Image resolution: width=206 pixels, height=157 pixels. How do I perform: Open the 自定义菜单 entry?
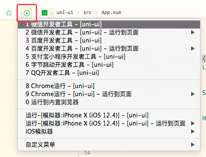[109, 145]
